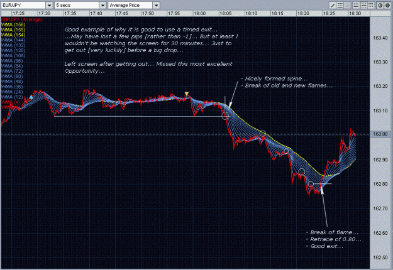The height and width of the screenshot is (270, 393).
Task: Select the WMA (24) legend entry
Action: click(12, 92)
